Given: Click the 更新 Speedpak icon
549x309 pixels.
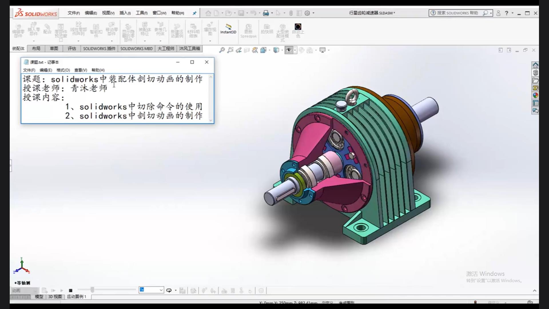Looking at the screenshot, I should [x=248, y=31].
